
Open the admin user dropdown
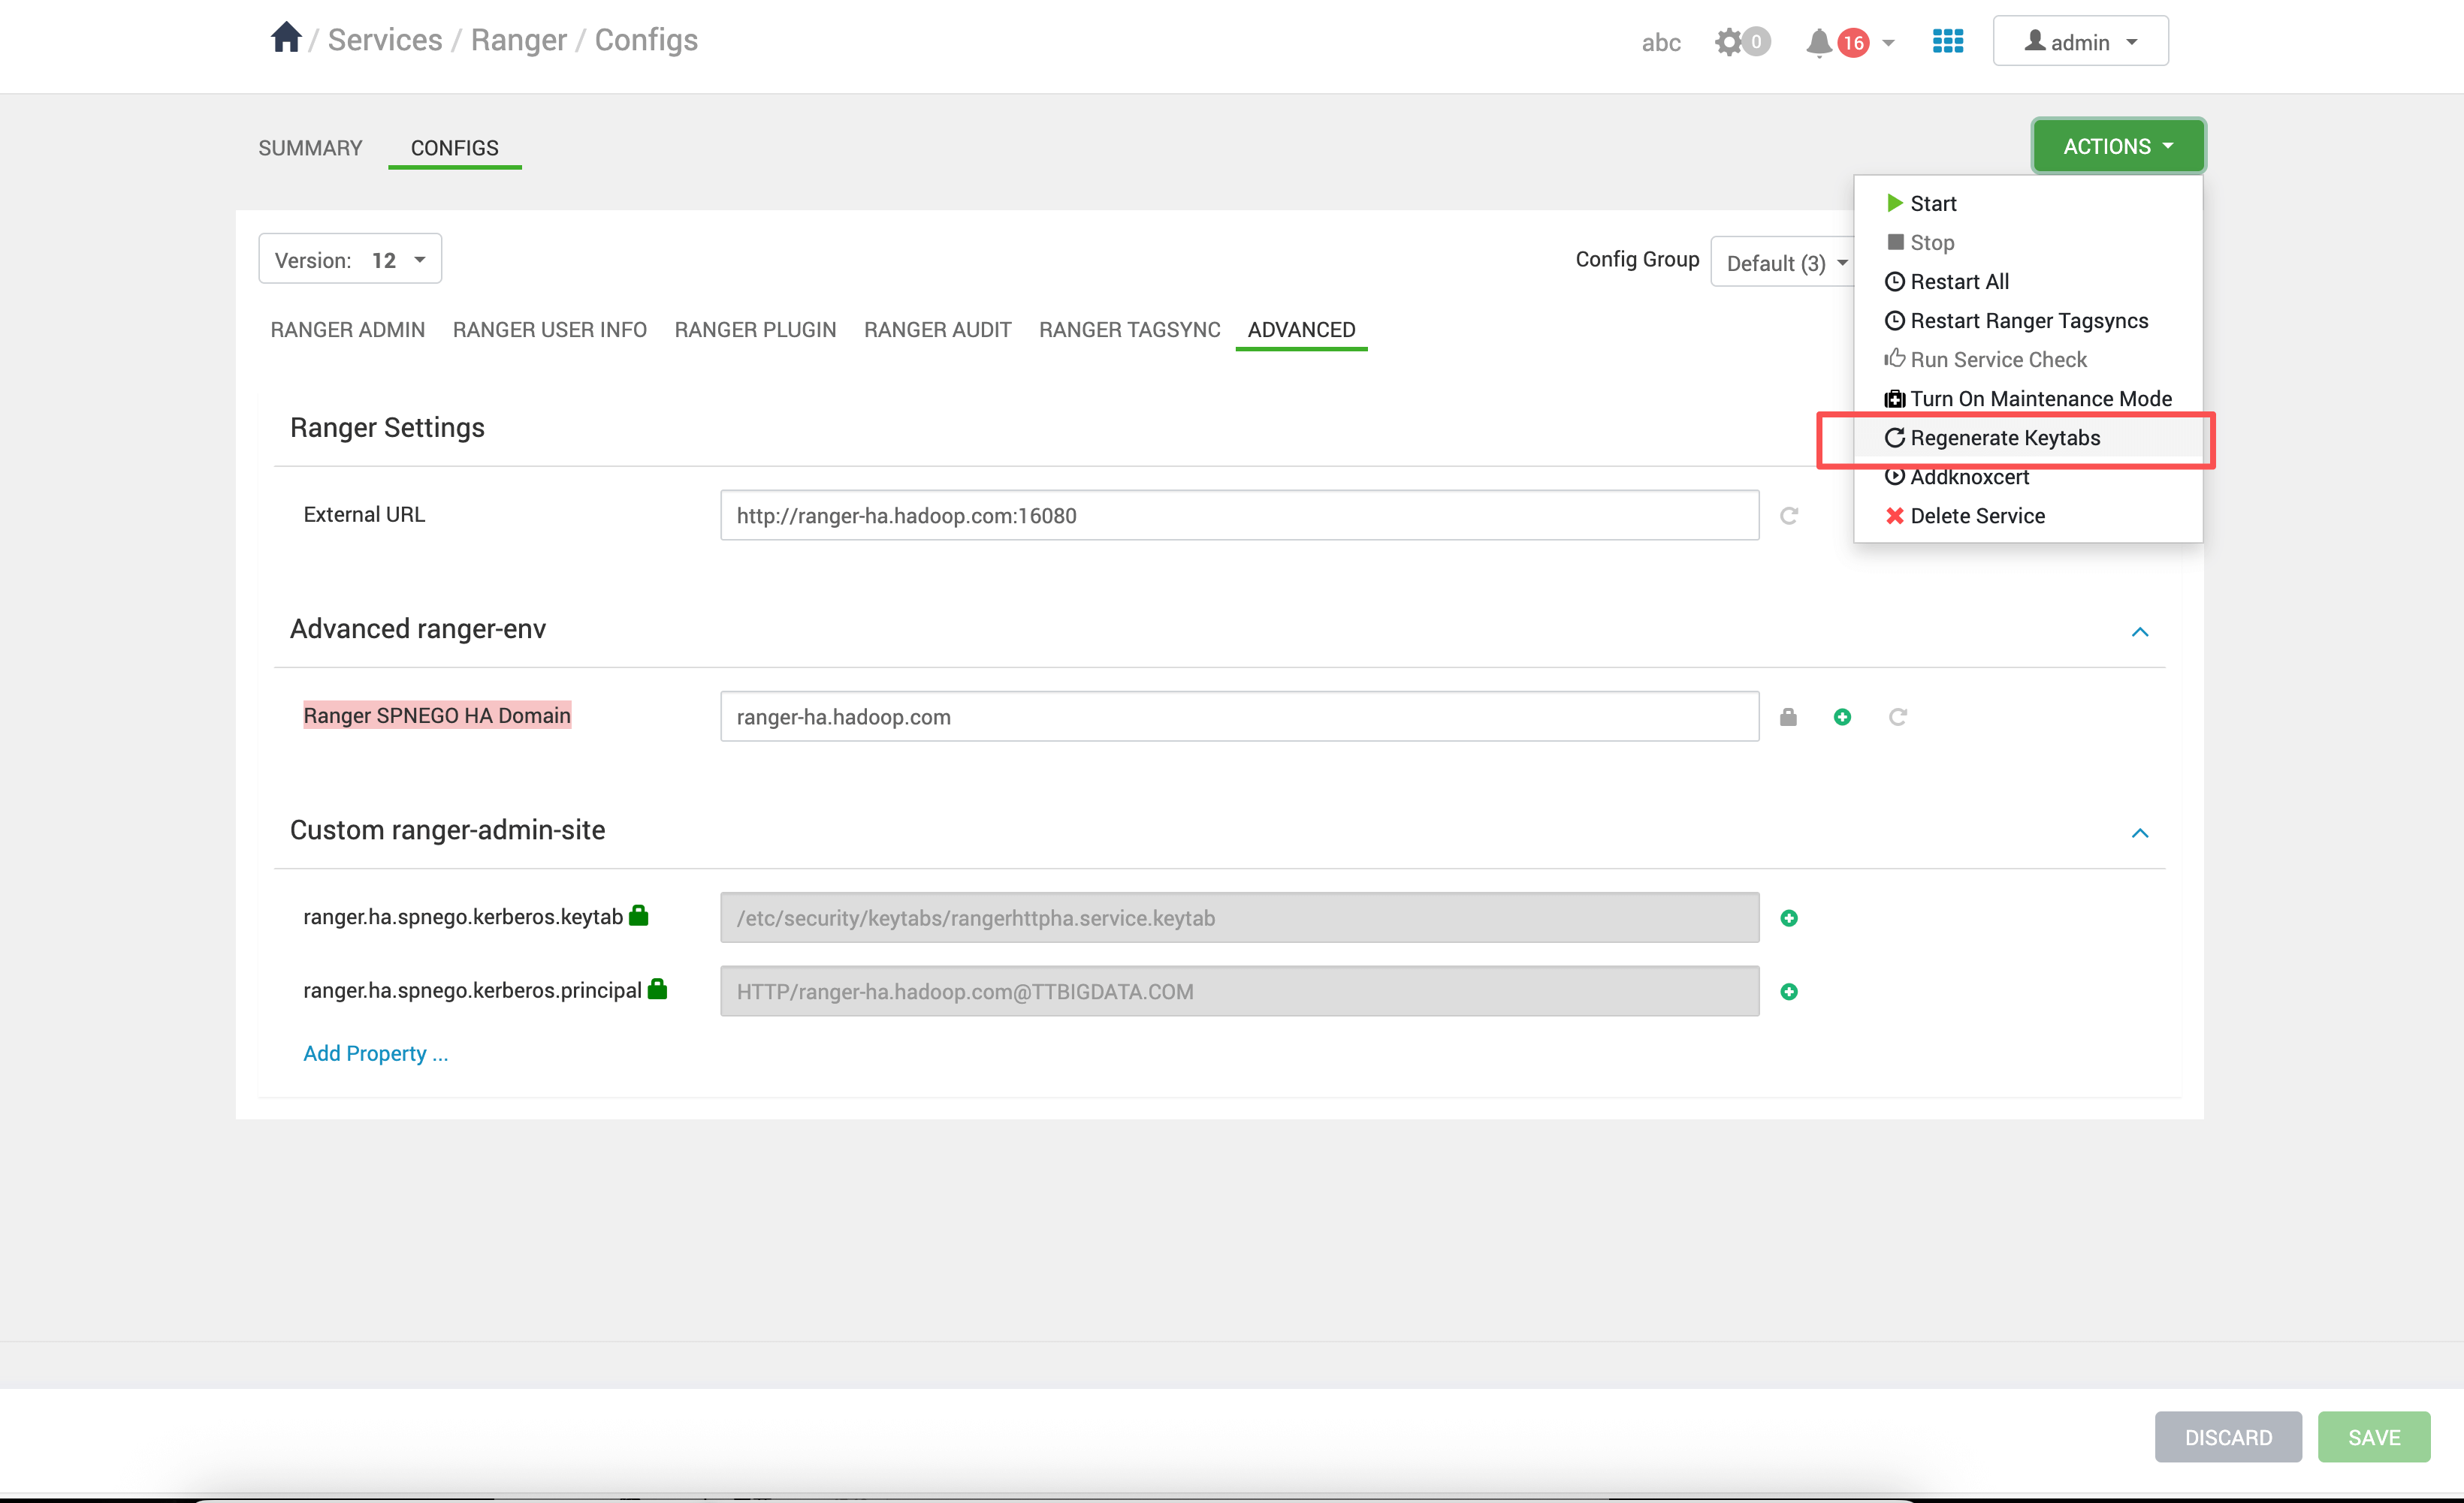(x=2080, y=42)
